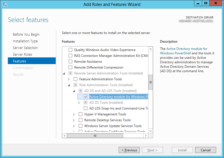Go to Before You Begin step
The height and width of the screenshot is (158, 224).
tap(26, 35)
